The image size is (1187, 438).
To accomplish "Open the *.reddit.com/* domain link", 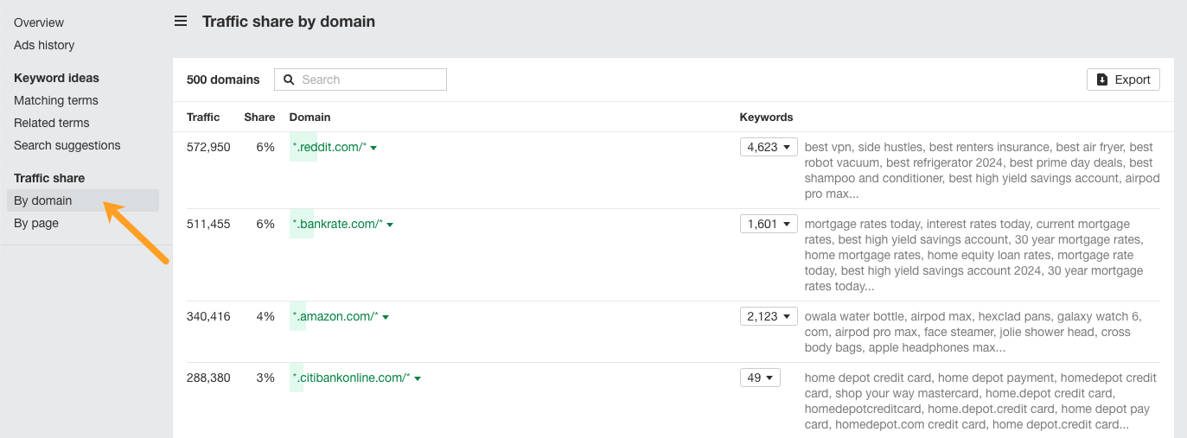I will point(329,147).
